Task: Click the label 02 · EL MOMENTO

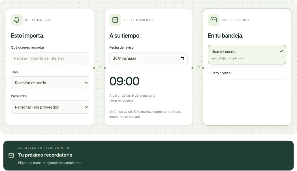Action: click(138, 20)
